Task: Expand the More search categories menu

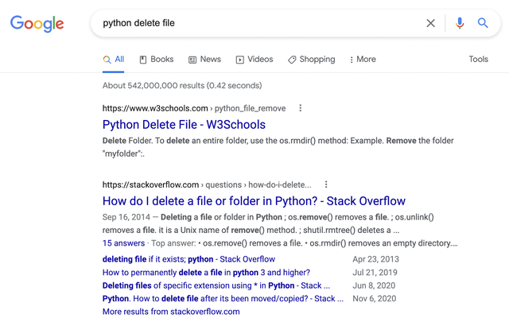Action: pyautogui.click(x=363, y=60)
